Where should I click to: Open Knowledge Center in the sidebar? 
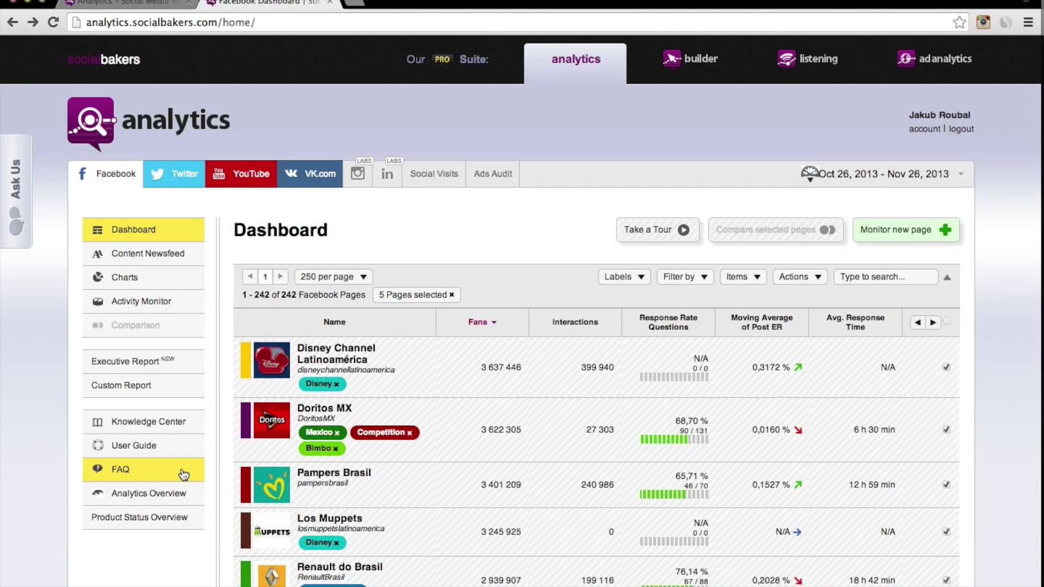144,422
